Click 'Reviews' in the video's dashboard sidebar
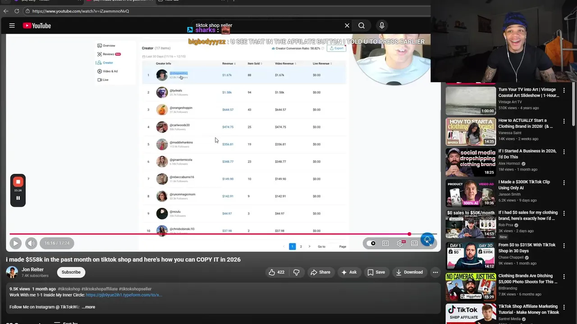 (x=109, y=54)
